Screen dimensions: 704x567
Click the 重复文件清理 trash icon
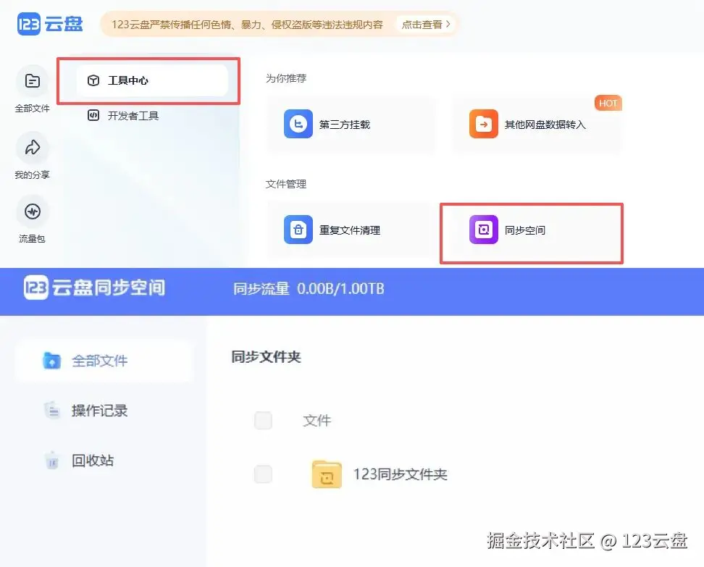[298, 230]
